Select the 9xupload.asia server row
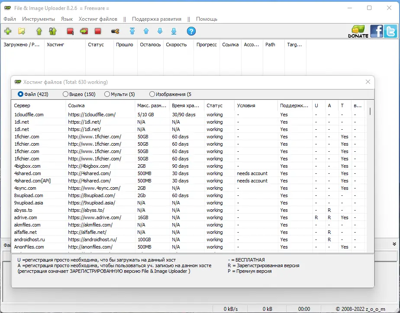 (188, 203)
